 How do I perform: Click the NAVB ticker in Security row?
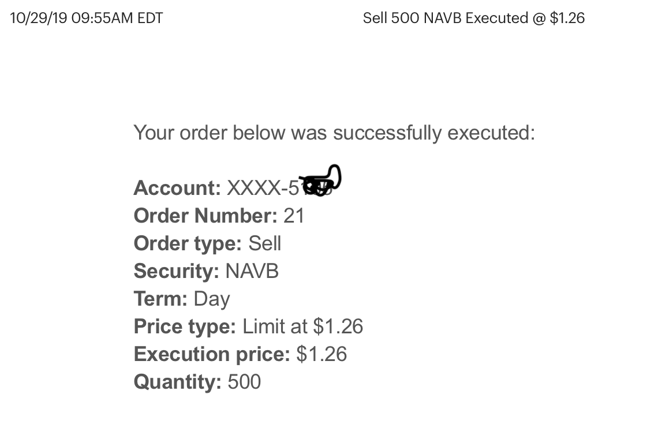click(252, 271)
